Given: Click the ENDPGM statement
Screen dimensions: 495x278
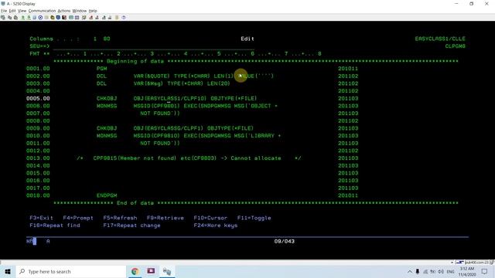Looking at the screenshot, I should [x=107, y=195].
